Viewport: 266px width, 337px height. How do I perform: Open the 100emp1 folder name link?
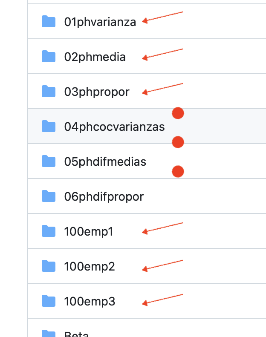[89, 231]
